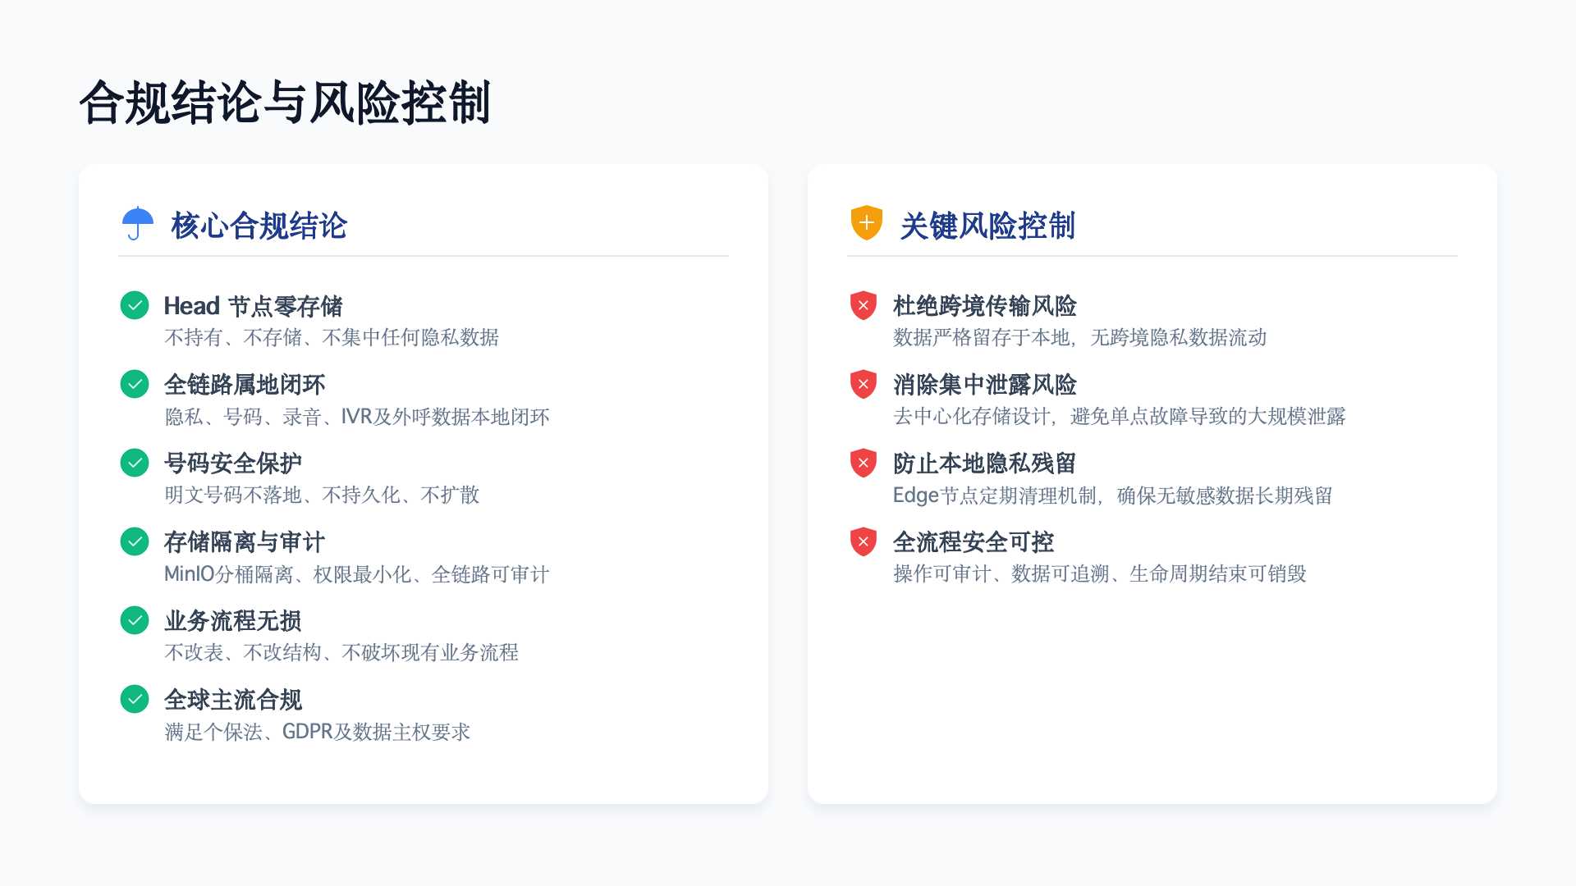Click the text MinIO分桶隔离、权限最小化、全链路可审计
This screenshot has height=886, width=1576.
coord(357,574)
